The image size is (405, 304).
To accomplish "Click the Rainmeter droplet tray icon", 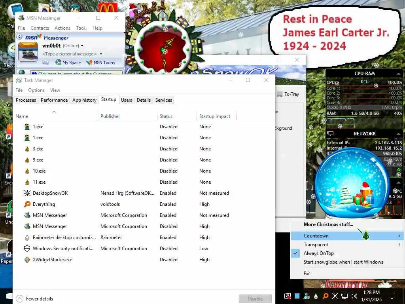I will click(x=316, y=296).
